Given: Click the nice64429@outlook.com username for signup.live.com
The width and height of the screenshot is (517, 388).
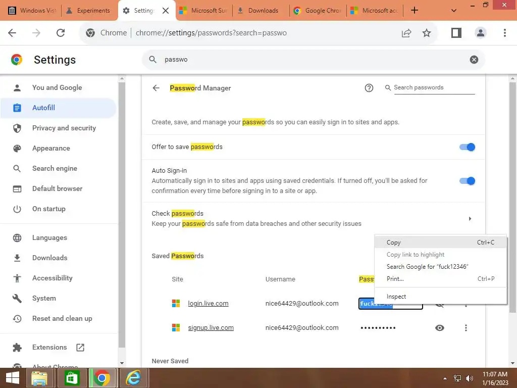Looking at the screenshot, I should pyautogui.click(x=302, y=327).
